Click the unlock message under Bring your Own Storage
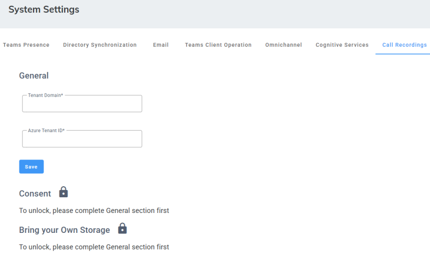Screen dimensions: 430x257 click(94, 247)
